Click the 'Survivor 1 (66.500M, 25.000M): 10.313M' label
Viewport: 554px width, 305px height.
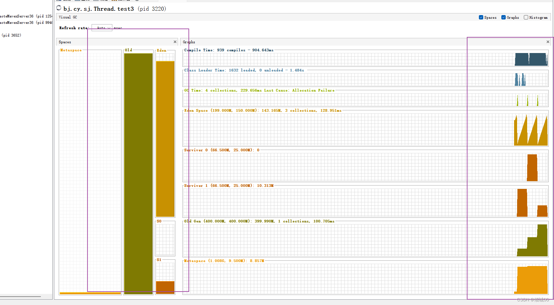[229, 186]
